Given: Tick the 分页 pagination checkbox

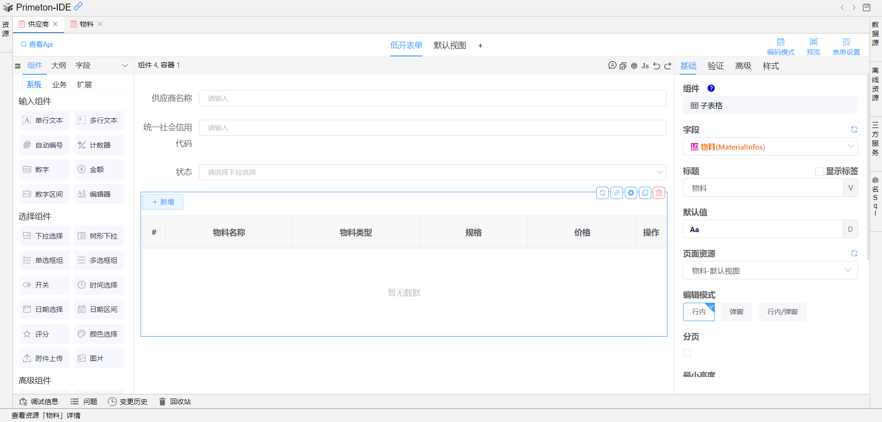Looking at the screenshot, I should click(687, 353).
